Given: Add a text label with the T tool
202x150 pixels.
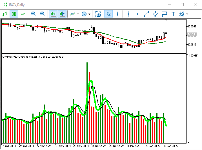Looking at the screenshot, I should [173, 14].
